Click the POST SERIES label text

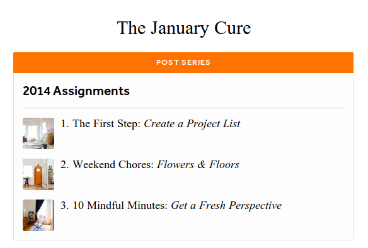(183, 62)
